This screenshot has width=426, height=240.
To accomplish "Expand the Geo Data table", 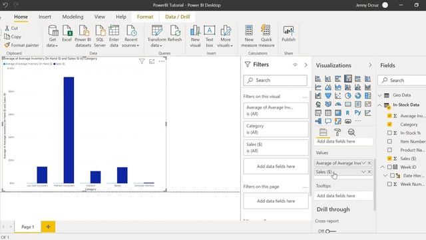I will [x=380, y=95].
